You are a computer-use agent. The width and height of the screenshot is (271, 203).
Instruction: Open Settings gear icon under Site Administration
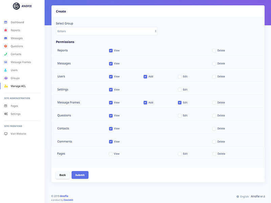pyautogui.click(x=6, y=114)
